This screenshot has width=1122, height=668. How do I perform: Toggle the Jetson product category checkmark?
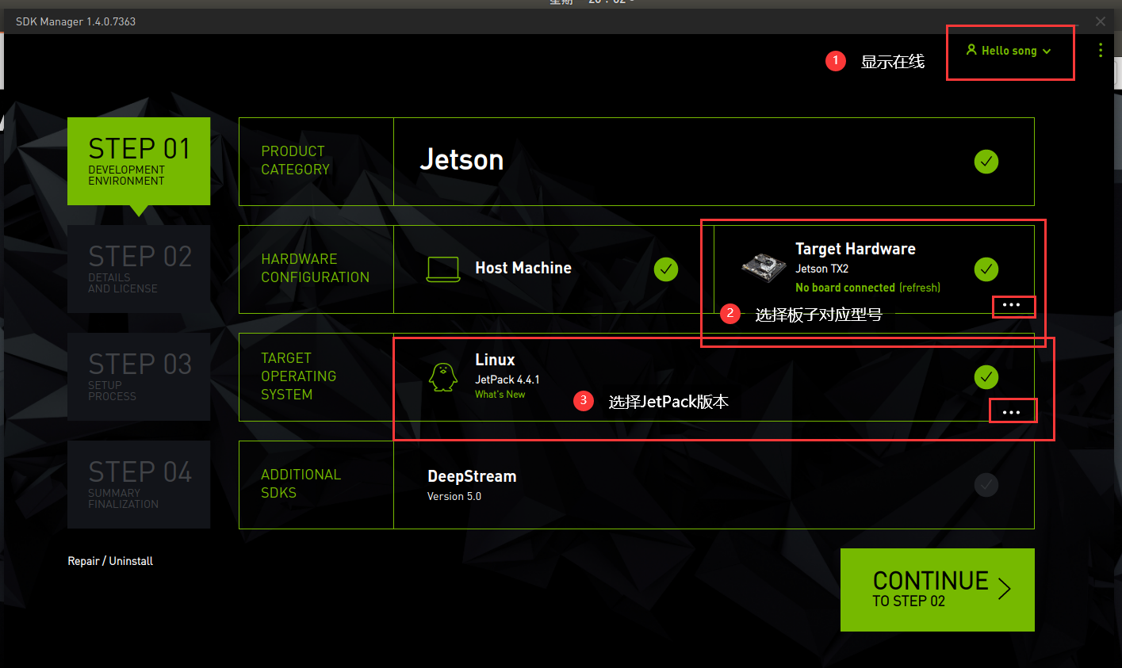point(986,162)
